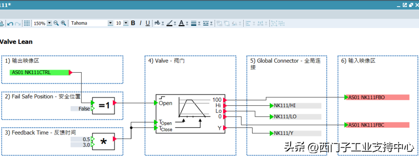This screenshot has width=419, height=157.
Task: Click the print icon in toolbar
Action: click(1, 23)
